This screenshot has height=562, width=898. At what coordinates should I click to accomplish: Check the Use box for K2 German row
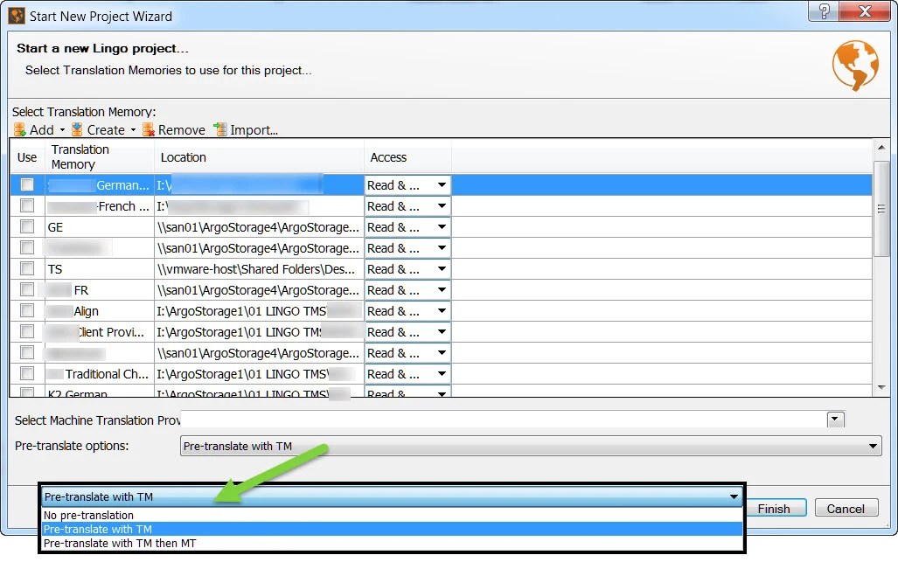click(27, 392)
